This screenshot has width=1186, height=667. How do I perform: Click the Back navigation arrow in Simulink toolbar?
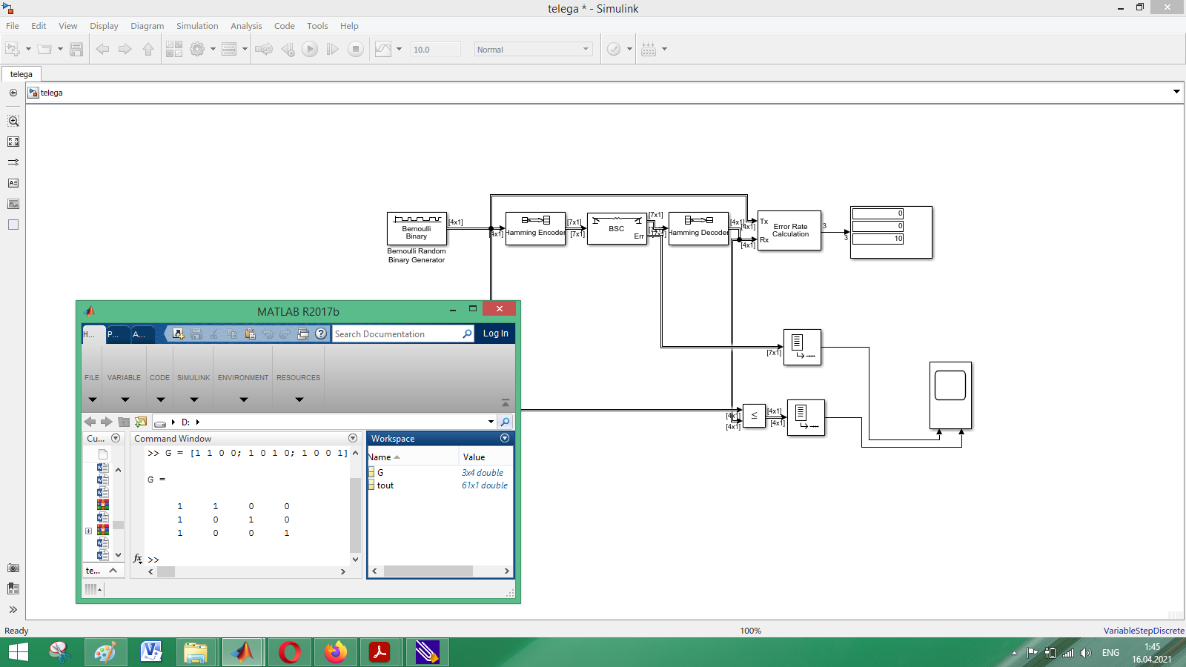[x=102, y=50]
